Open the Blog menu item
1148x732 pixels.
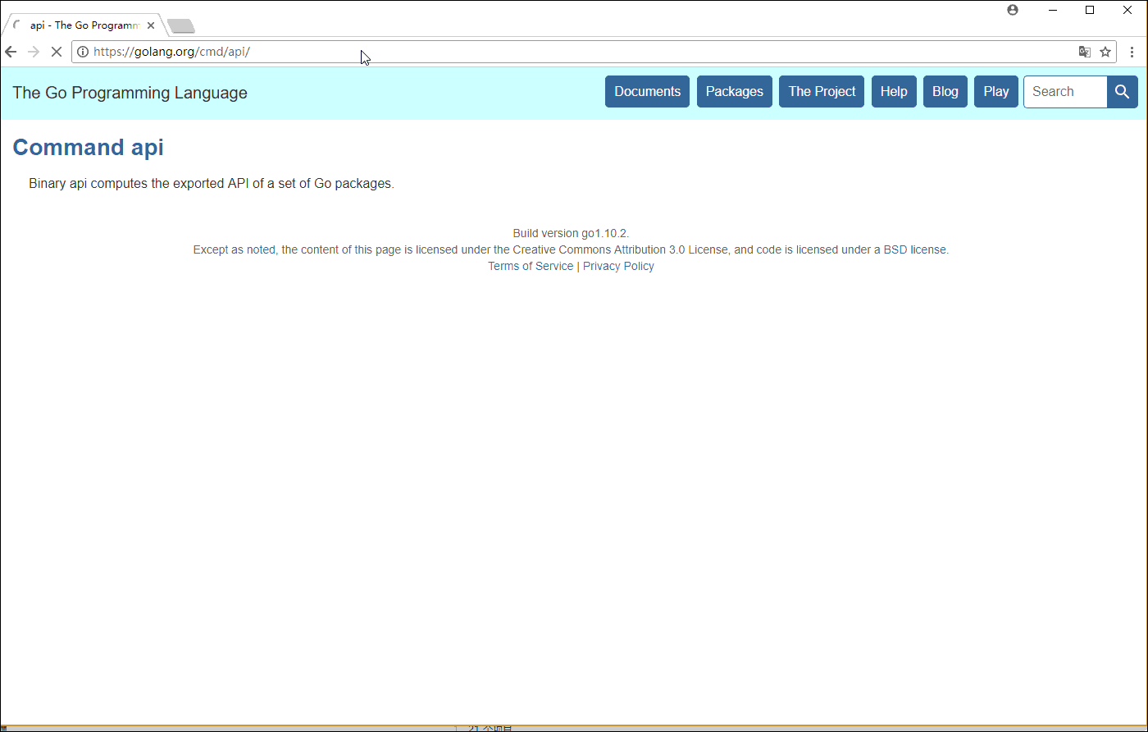click(945, 92)
